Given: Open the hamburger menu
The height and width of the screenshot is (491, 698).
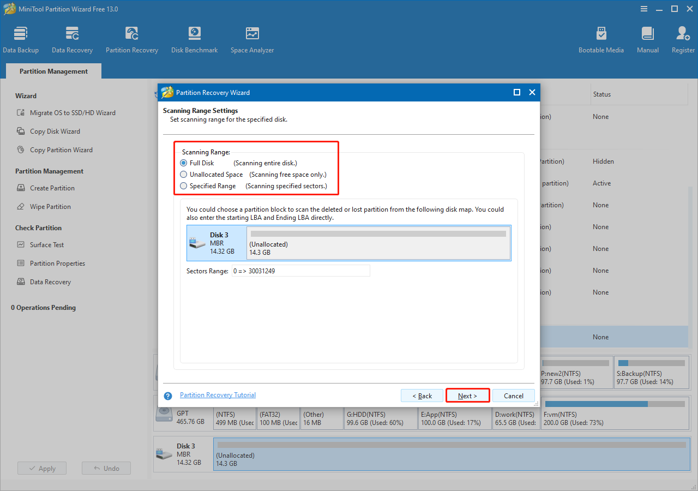Looking at the screenshot, I should tap(644, 9).
